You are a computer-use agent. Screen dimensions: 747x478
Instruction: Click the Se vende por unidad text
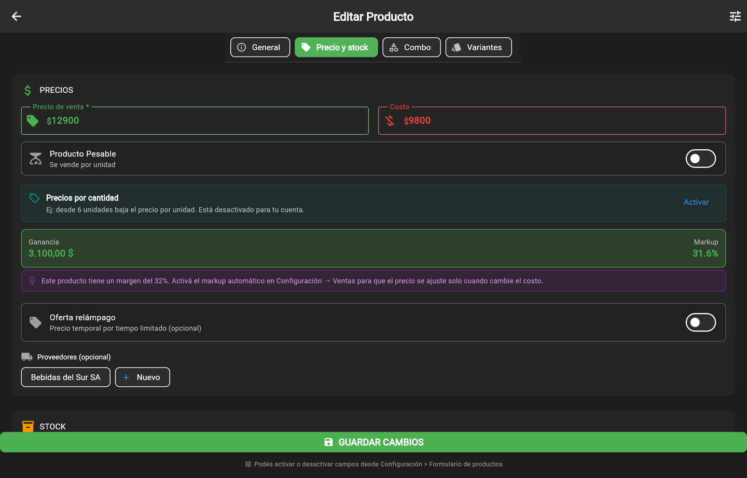pyautogui.click(x=82, y=165)
